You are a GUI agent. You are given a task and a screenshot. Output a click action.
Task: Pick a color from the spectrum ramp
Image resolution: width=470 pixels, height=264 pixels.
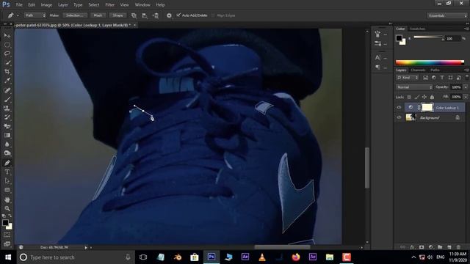430,62
